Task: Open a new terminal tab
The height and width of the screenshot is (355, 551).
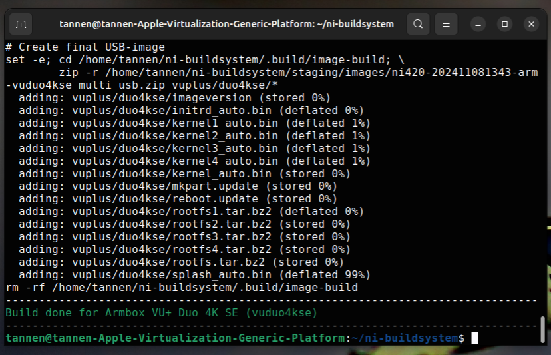Action: pos(21,24)
